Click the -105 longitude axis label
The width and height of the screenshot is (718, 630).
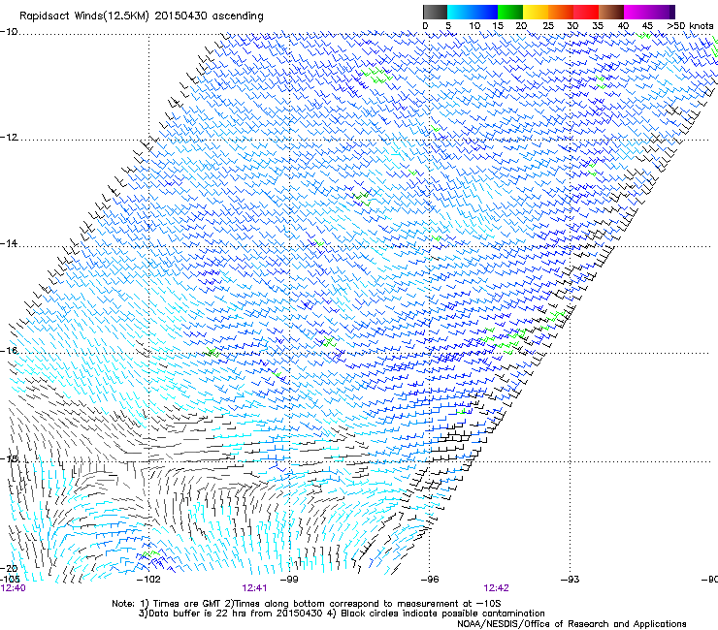pyautogui.click(x=10, y=579)
